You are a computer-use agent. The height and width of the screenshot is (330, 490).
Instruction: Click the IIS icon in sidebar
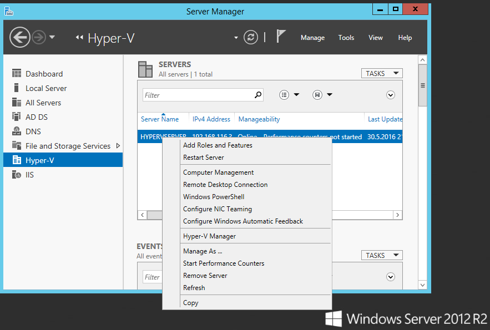pyautogui.click(x=17, y=174)
